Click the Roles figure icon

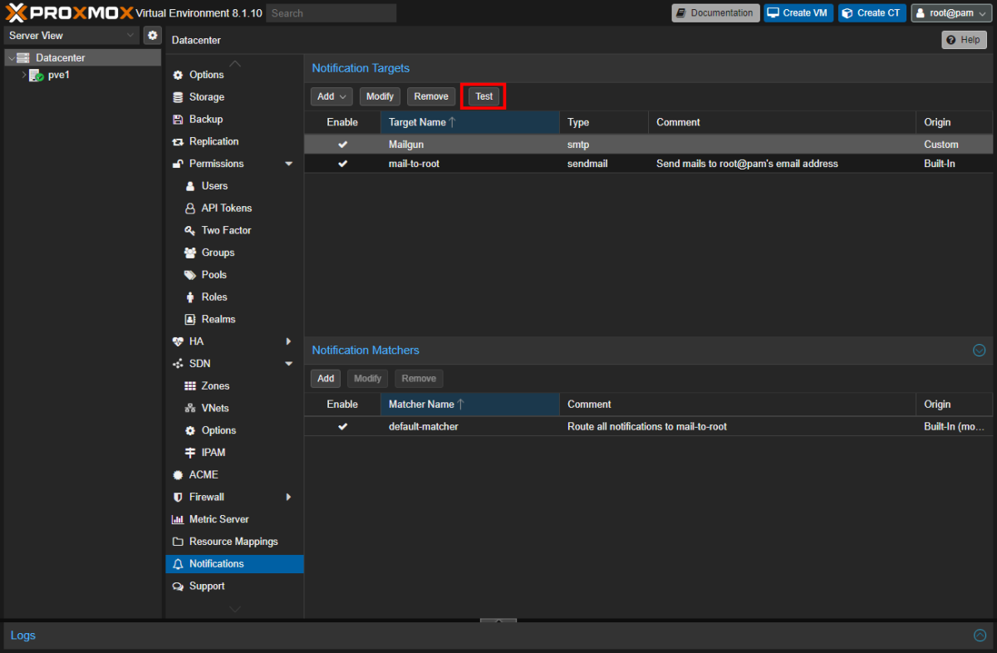[x=190, y=297]
